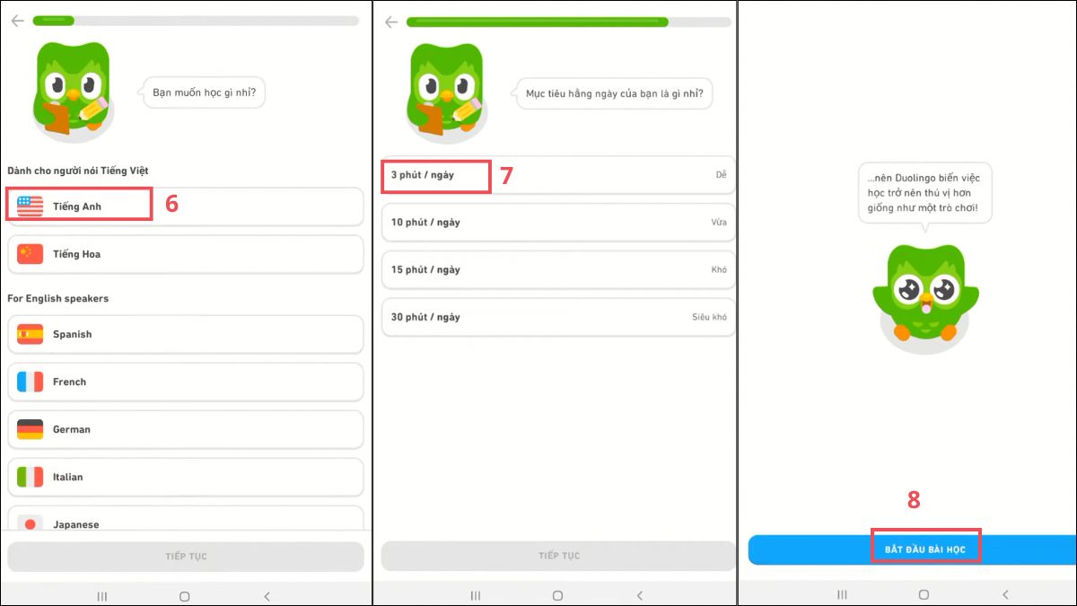This screenshot has height=606, width=1077.
Task: Select the Tiếng Hoa course option
Action: coord(186,254)
